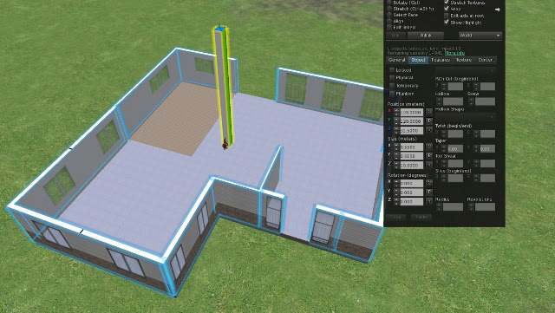
Task: Open the World coordinate dropdown
Action: pyautogui.click(x=480, y=36)
